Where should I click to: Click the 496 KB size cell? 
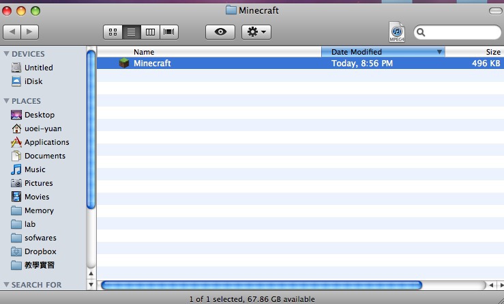(x=486, y=63)
